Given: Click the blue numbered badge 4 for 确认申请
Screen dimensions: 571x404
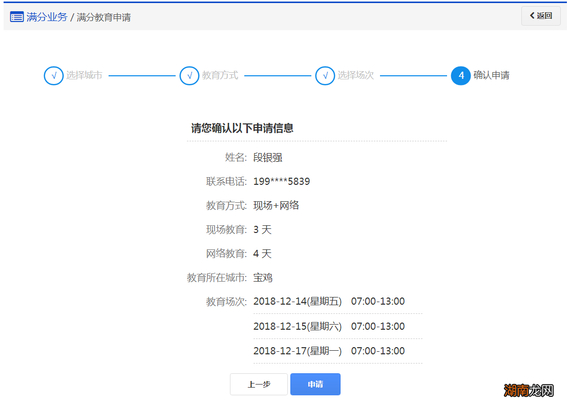Looking at the screenshot, I should [x=460, y=75].
